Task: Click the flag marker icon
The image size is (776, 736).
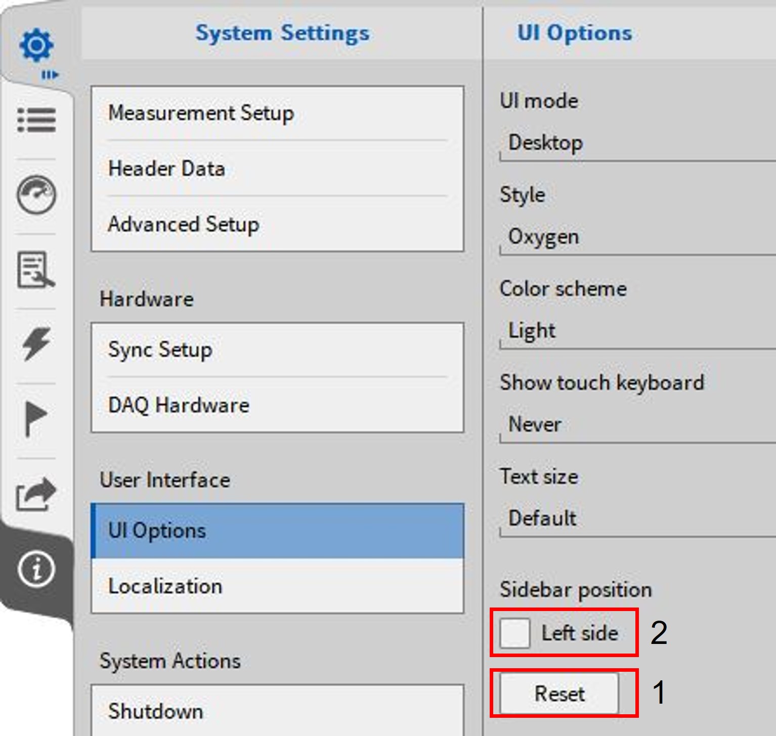Action: 36,419
